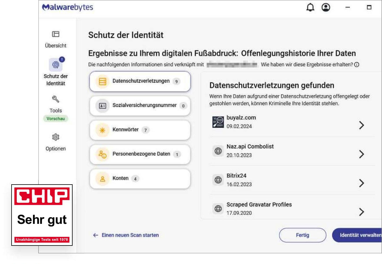Select the Sozialversicherungsnummer tab

point(140,106)
